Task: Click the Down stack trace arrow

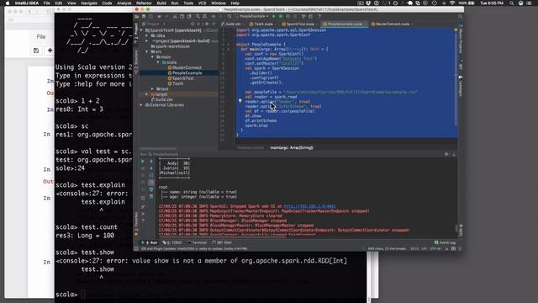Action: (x=151, y=168)
